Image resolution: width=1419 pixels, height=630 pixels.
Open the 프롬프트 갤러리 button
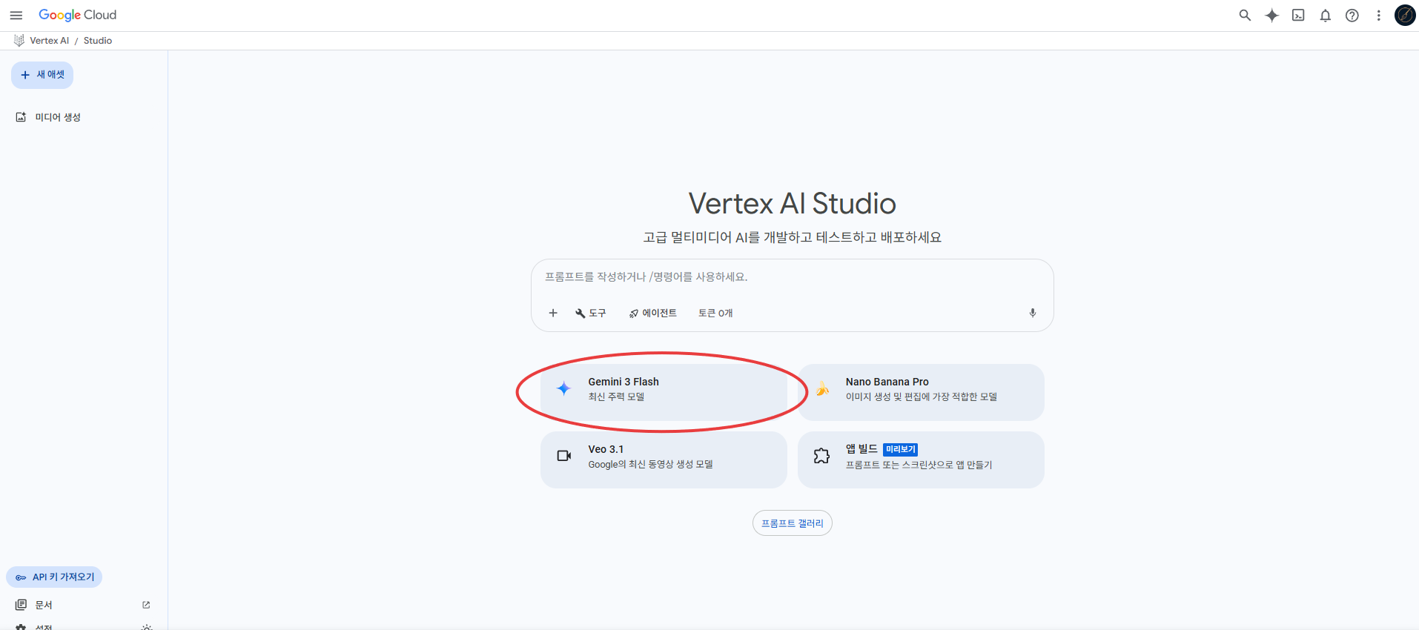(792, 523)
